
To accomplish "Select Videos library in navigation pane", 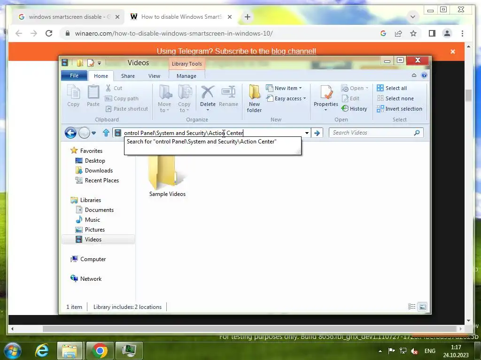I will tap(98, 240).
